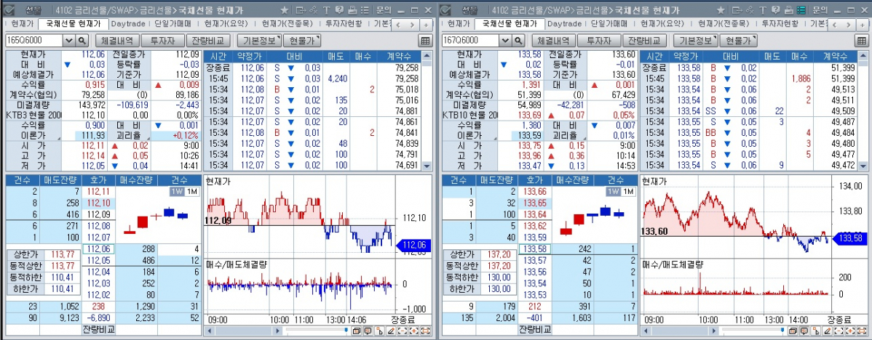Open symbol code dropdown in right window
This screenshot has width=872, height=340.
coord(505,41)
